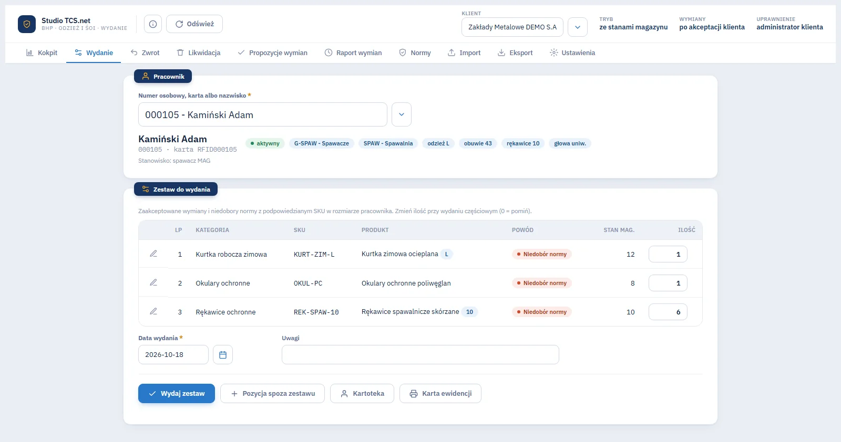Click the aktywny status badge

(x=265, y=143)
